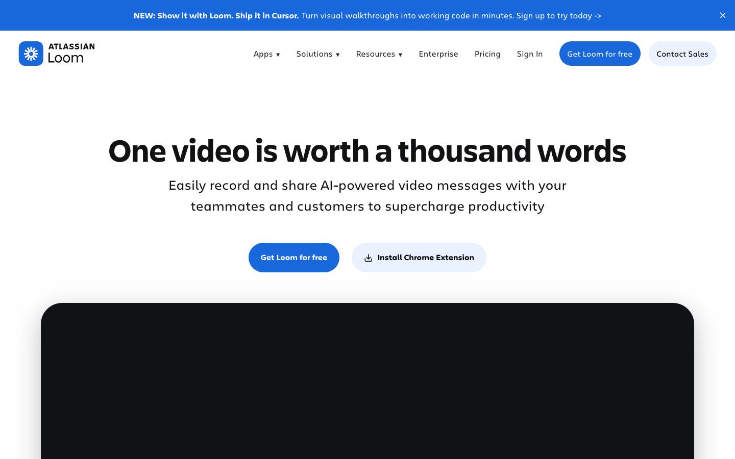Click the 'One video is worth a thousand words' heading
This screenshot has width=735, height=459.
tap(367, 151)
